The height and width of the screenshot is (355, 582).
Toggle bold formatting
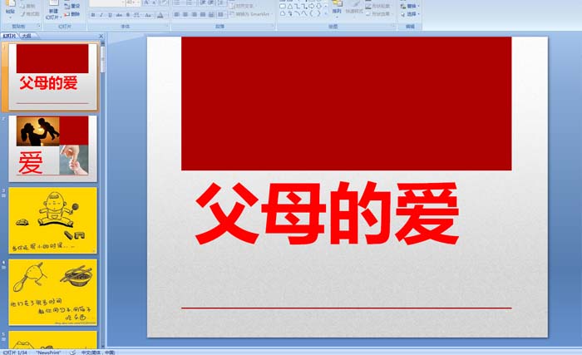pos(93,15)
